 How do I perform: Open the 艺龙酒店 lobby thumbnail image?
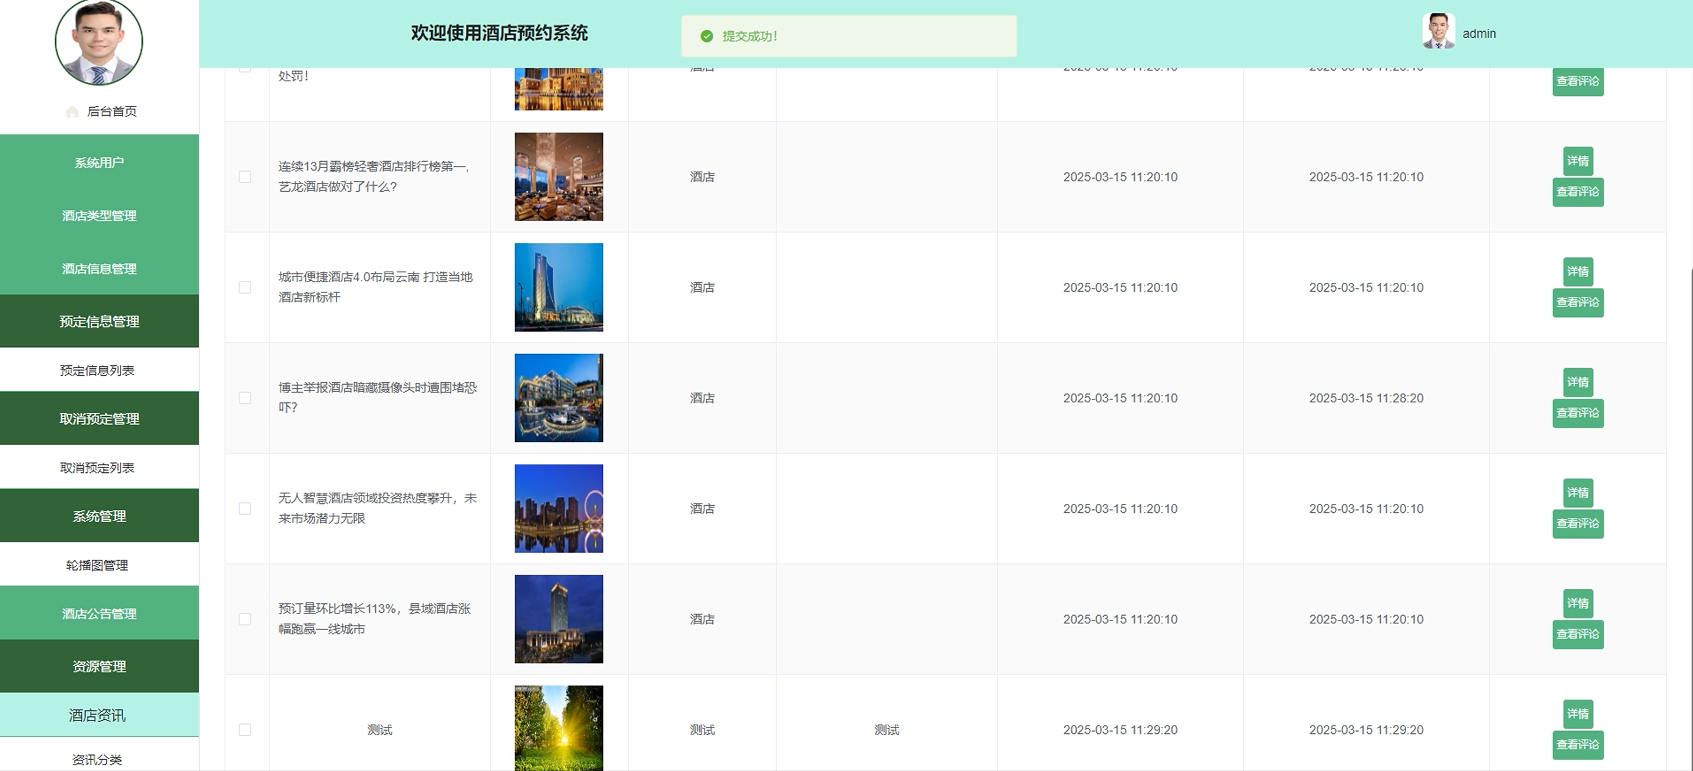(x=559, y=177)
